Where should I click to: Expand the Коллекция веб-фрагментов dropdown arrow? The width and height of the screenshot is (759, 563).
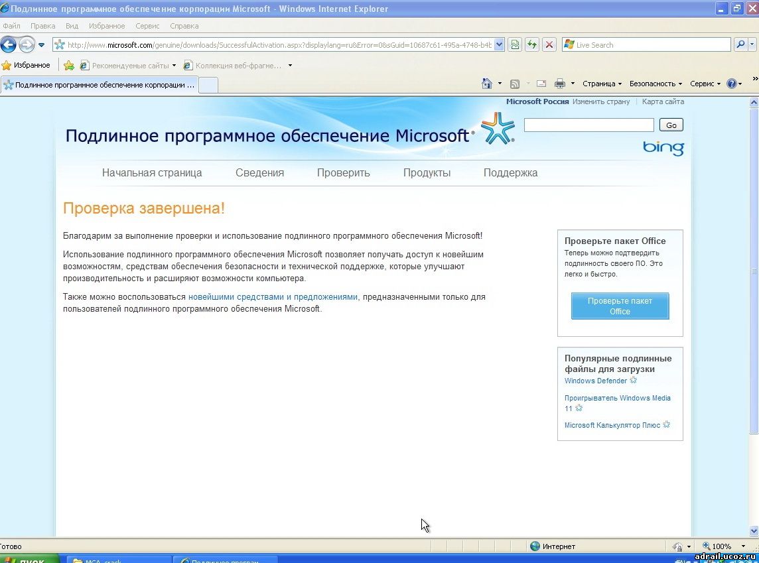[x=290, y=65]
